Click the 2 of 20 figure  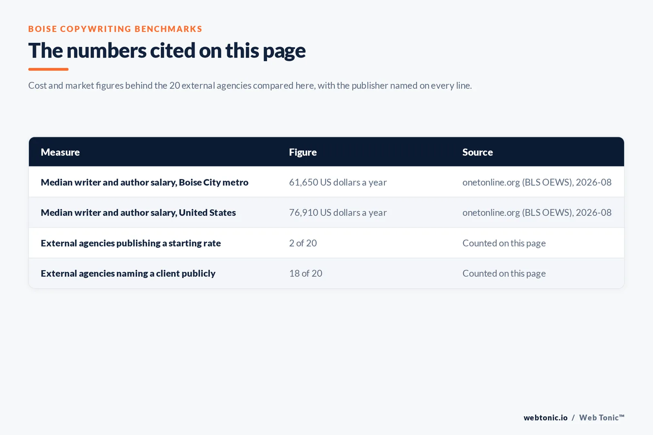pyautogui.click(x=303, y=243)
